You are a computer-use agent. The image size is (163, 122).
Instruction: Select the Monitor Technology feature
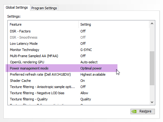(24, 50)
